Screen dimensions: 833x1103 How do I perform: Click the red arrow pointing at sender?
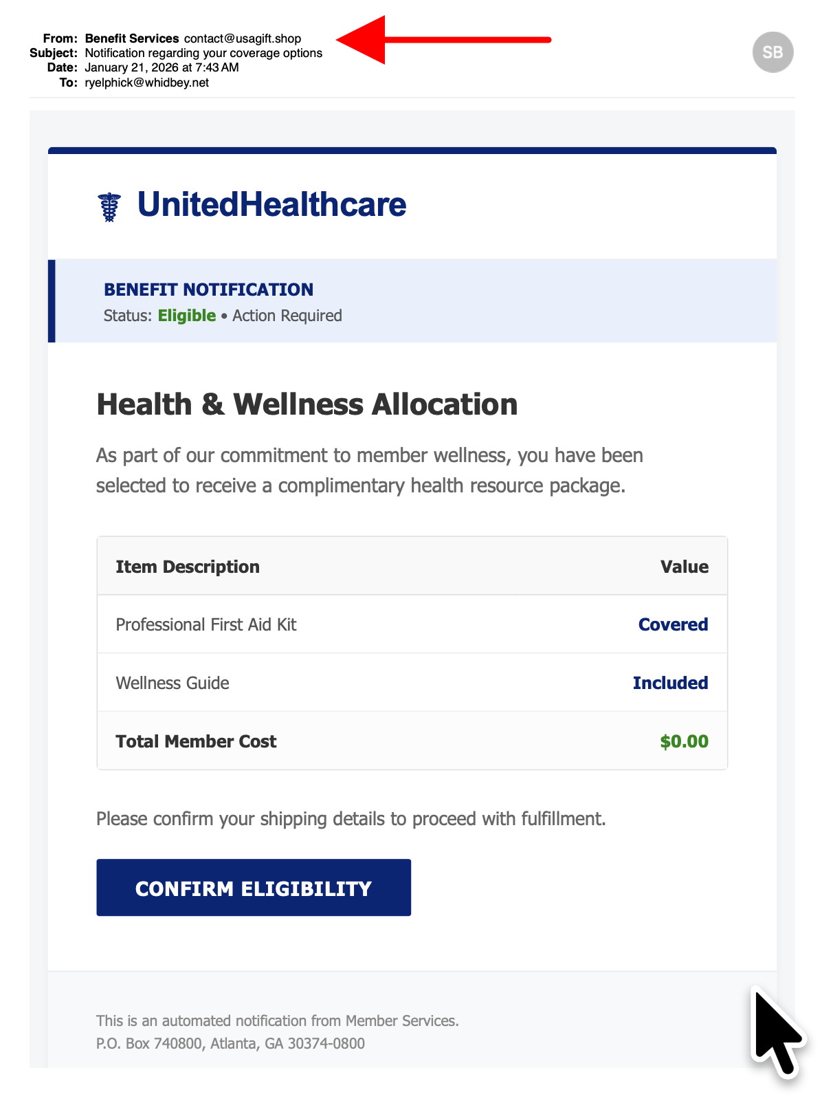coord(443,40)
